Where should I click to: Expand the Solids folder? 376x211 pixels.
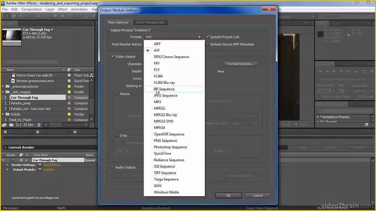coord(3,114)
